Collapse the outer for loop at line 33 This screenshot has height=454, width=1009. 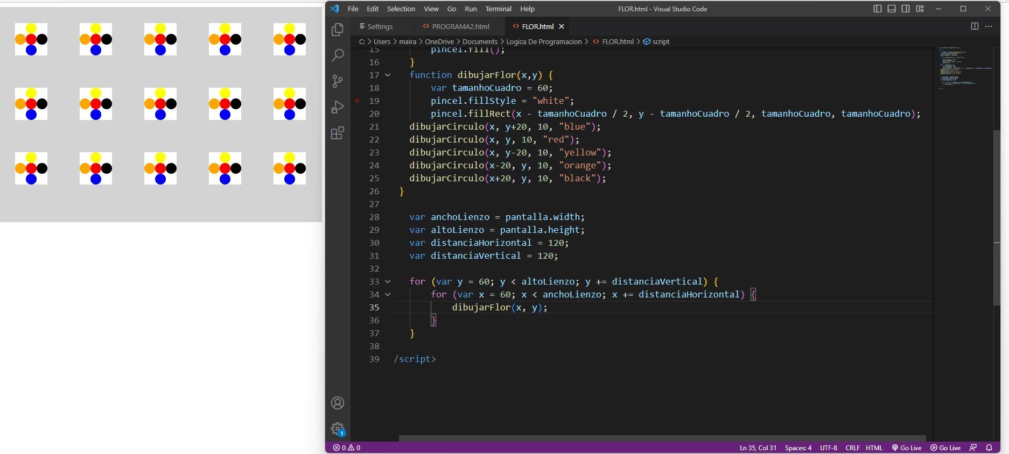pos(388,281)
